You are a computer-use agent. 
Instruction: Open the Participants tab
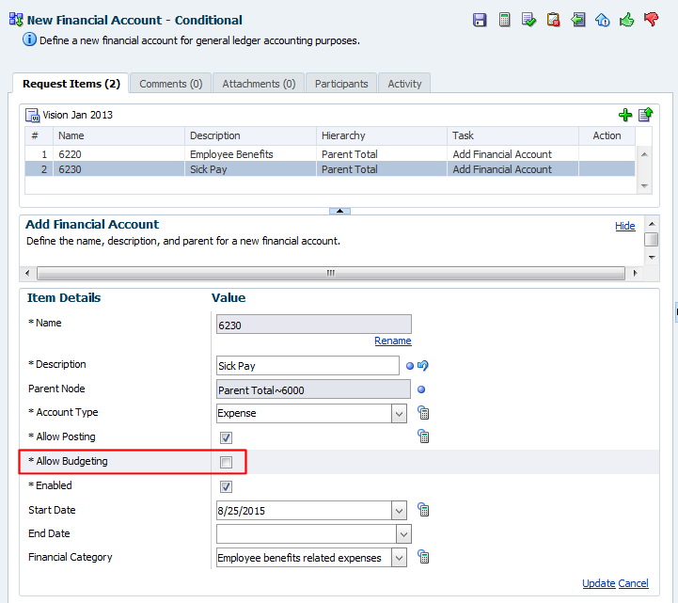click(x=341, y=84)
